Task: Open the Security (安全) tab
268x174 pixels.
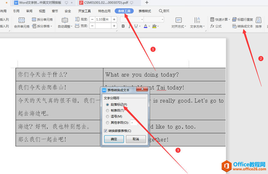Action: [68, 11]
